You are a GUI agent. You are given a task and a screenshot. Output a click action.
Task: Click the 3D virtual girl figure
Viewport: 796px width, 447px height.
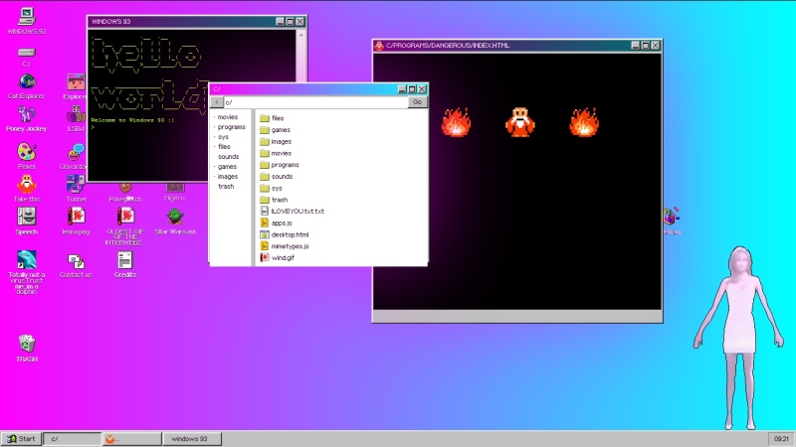(x=739, y=338)
